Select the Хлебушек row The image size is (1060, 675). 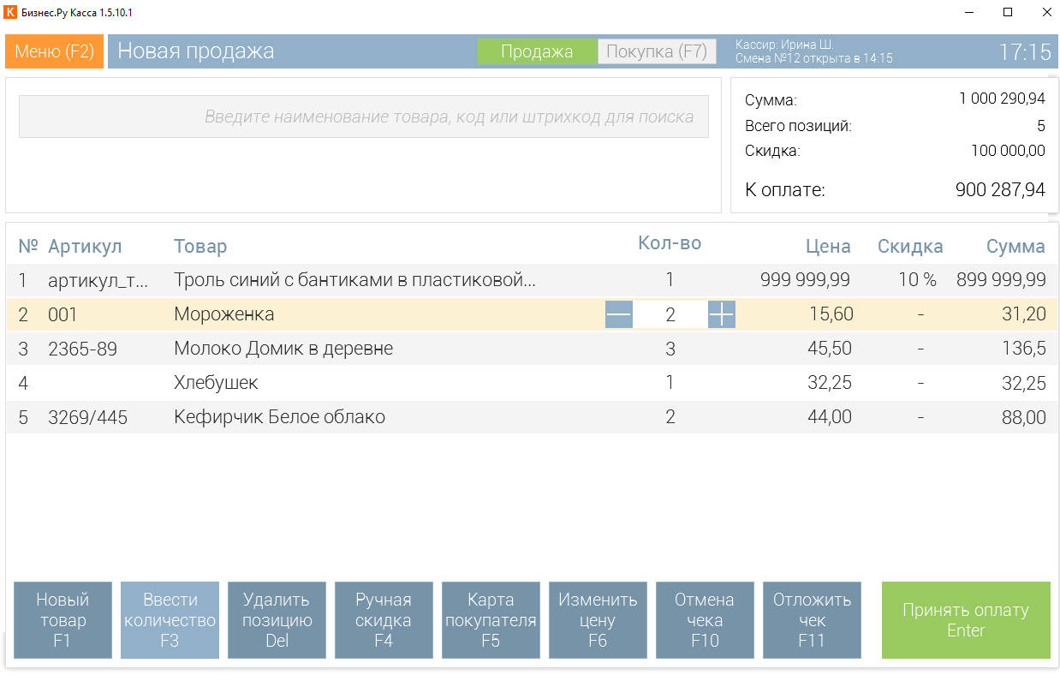tap(532, 383)
